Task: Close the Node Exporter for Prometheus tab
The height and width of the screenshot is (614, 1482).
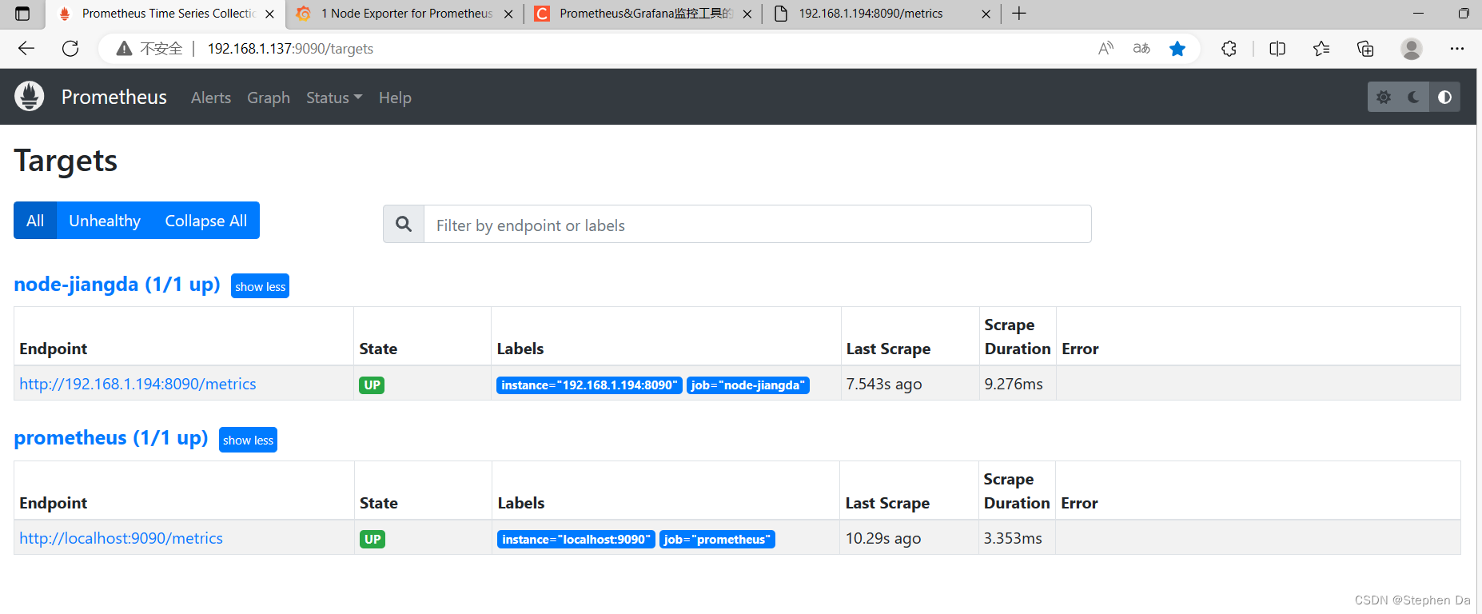Action: [508, 14]
